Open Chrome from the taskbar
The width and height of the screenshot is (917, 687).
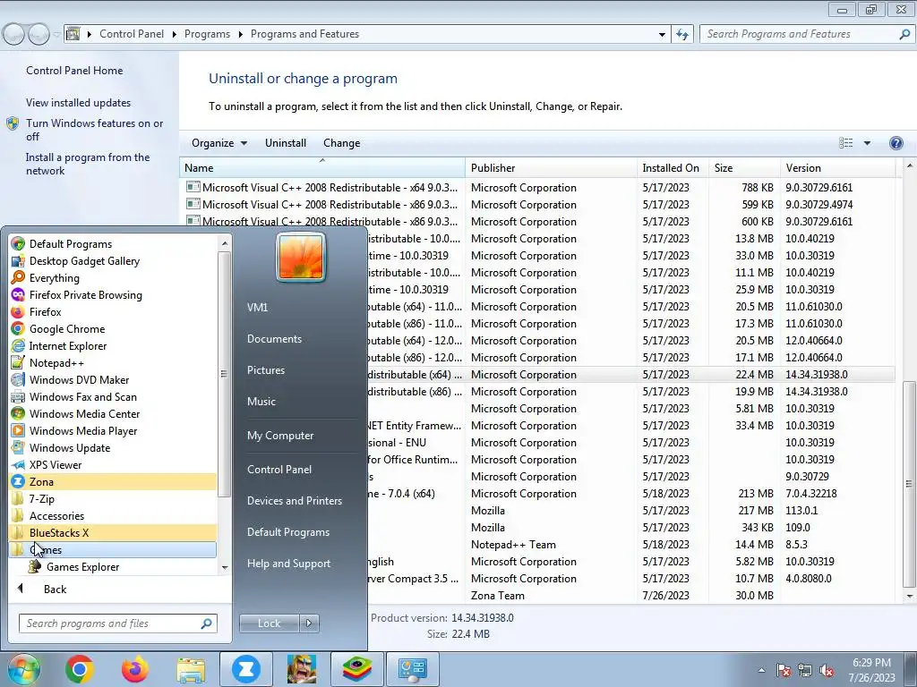coord(80,669)
